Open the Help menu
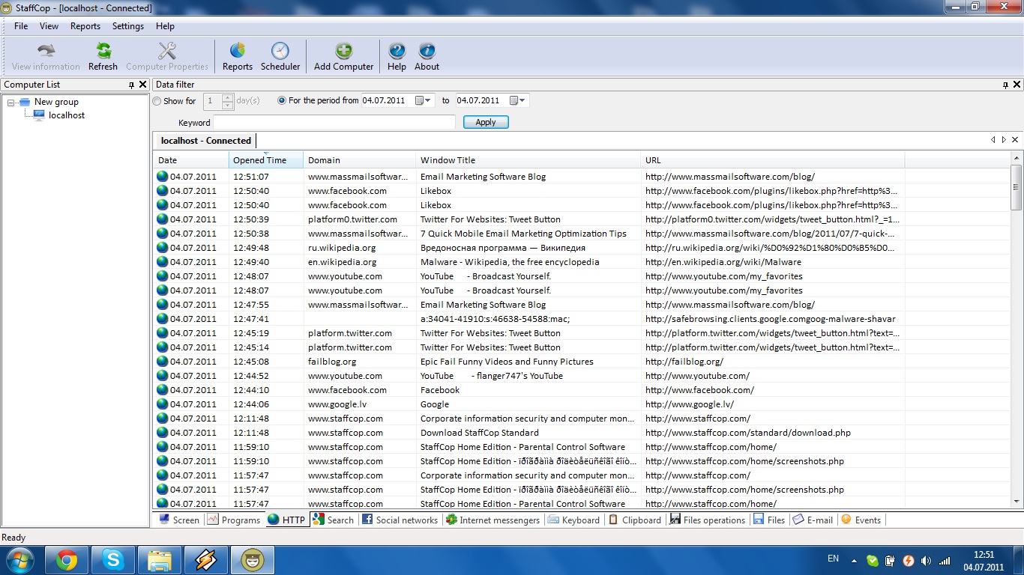This screenshot has width=1024, height=575. point(165,26)
